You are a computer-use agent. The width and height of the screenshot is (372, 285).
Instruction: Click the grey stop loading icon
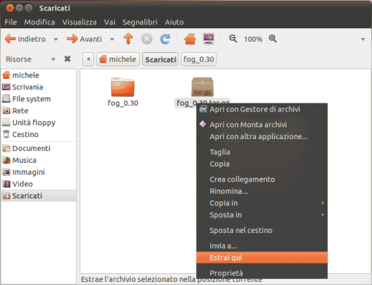[147, 39]
